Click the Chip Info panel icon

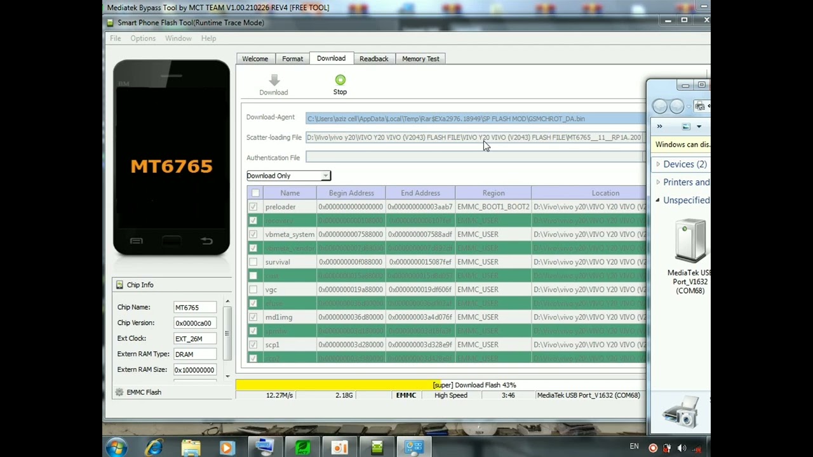pos(119,285)
